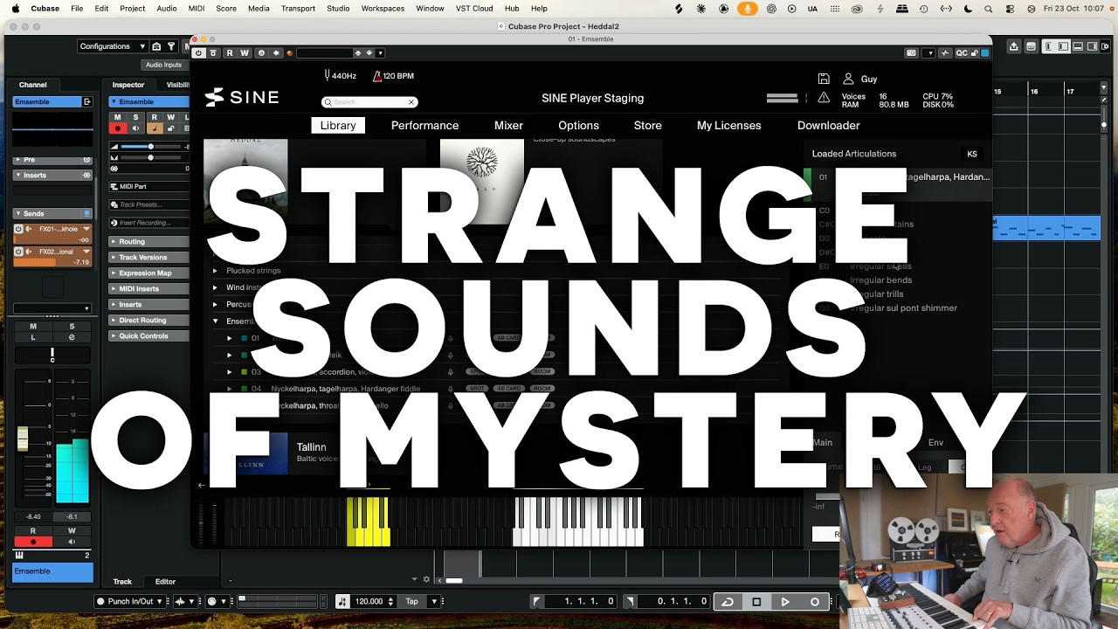
Task: Open the Punch In/Out dropdown
Action: [x=130, y=601]
